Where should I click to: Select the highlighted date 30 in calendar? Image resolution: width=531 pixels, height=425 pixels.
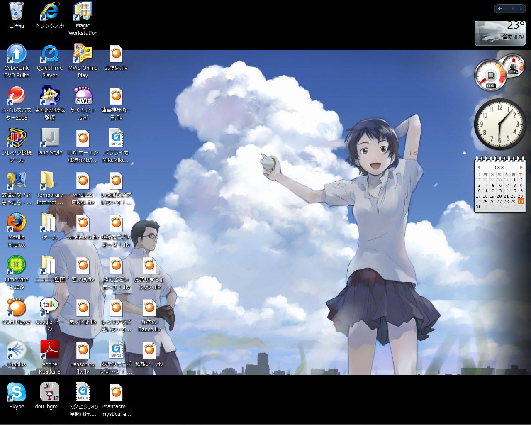pos(520,201)
